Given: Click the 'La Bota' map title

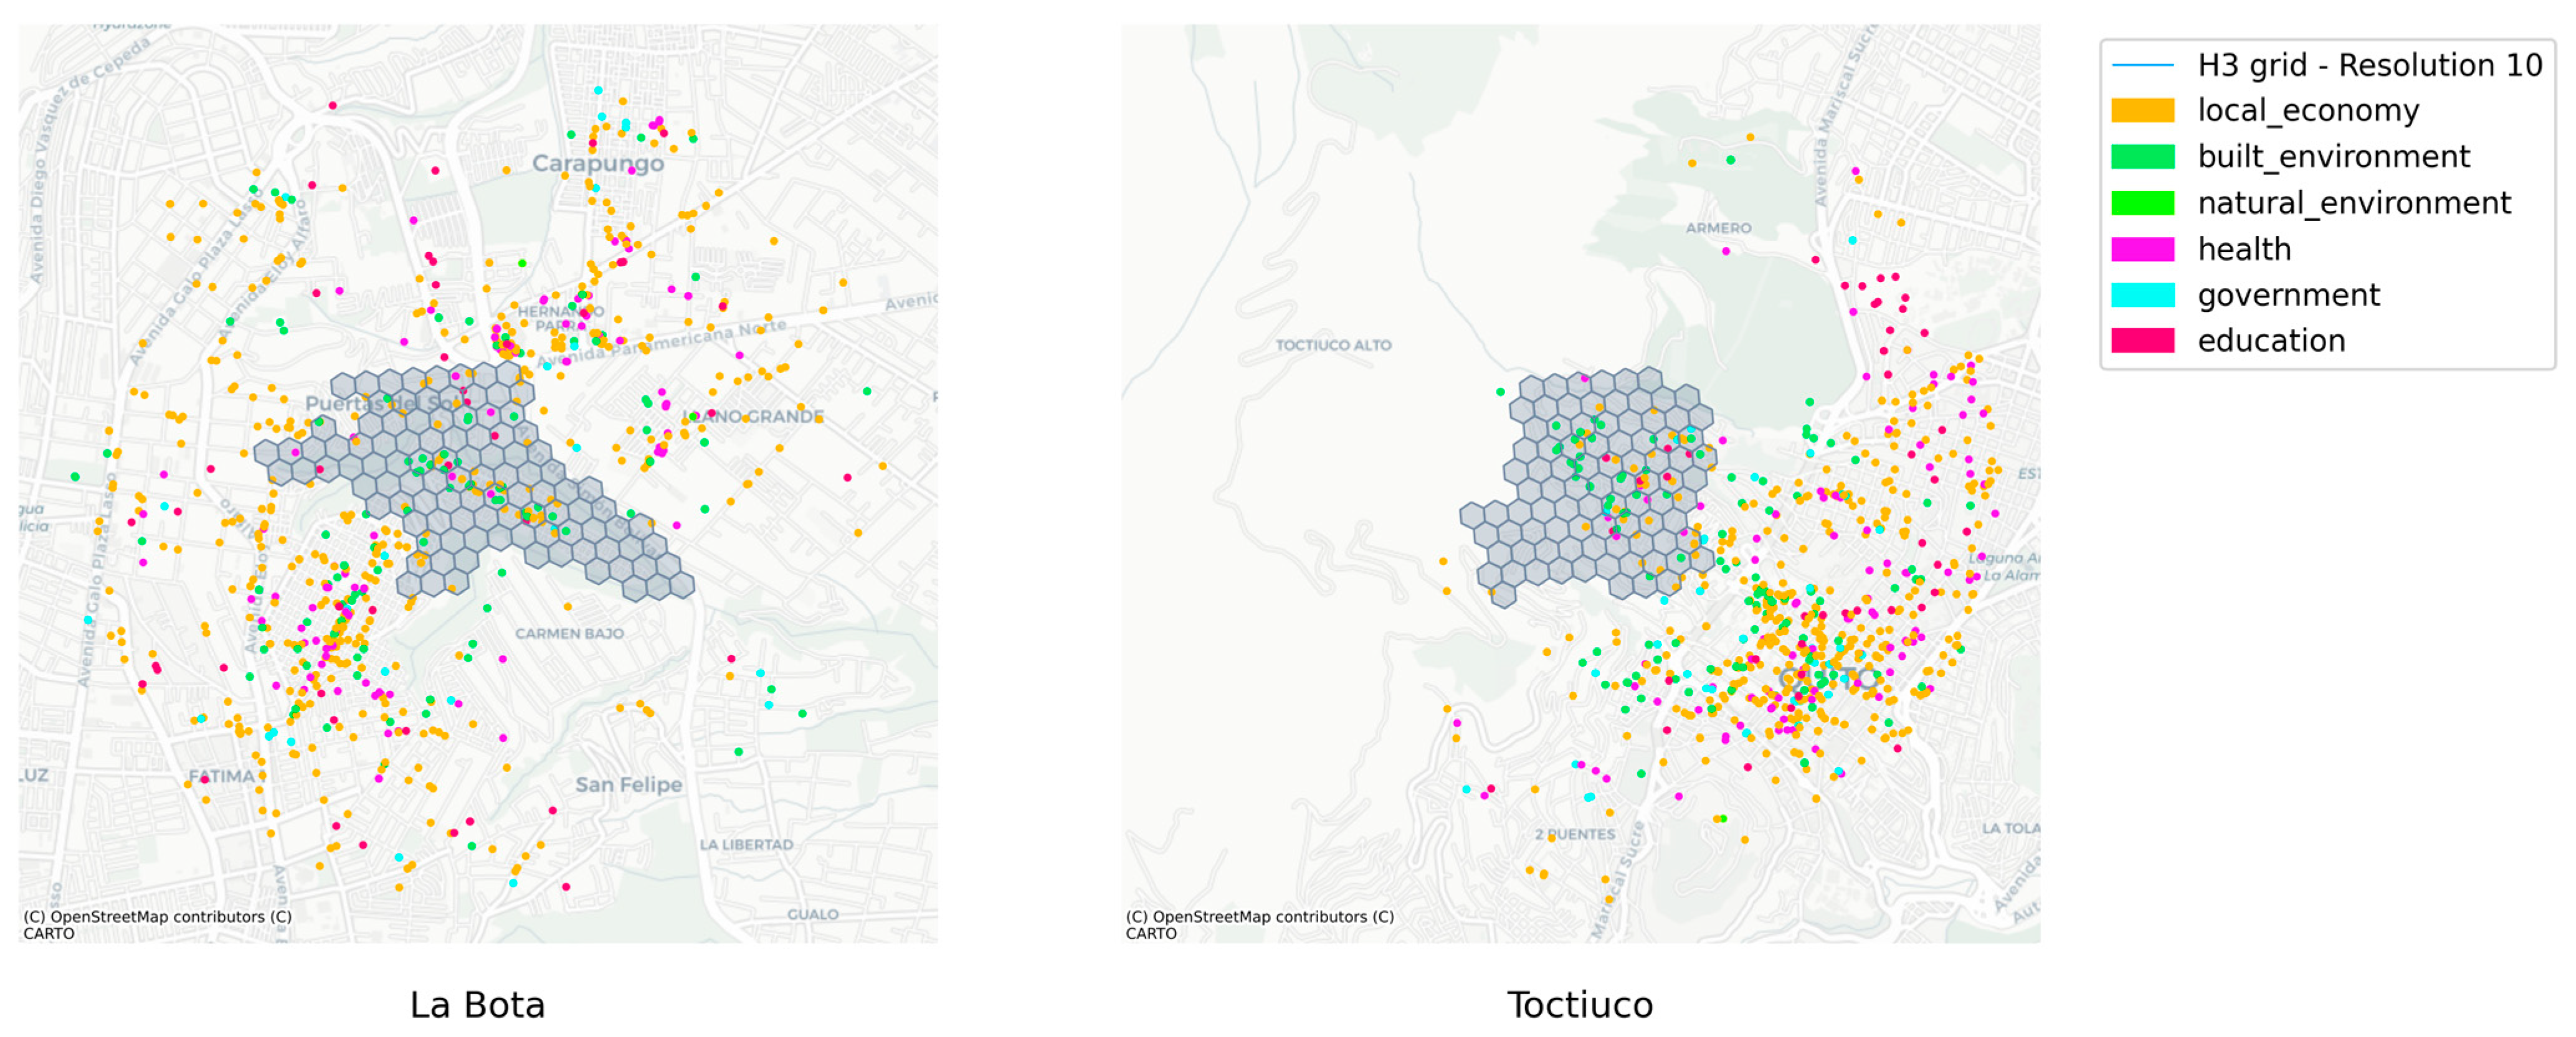Looking at the screenshot, I should pyautogui.click(x=477, y=1004).
